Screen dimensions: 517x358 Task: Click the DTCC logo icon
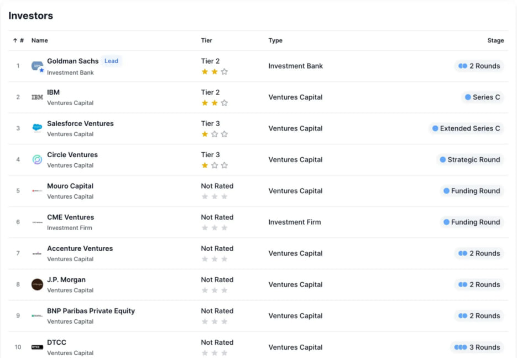pos(37,347)
